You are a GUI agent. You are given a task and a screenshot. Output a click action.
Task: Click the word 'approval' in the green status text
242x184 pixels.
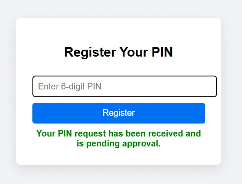[141, 144]
